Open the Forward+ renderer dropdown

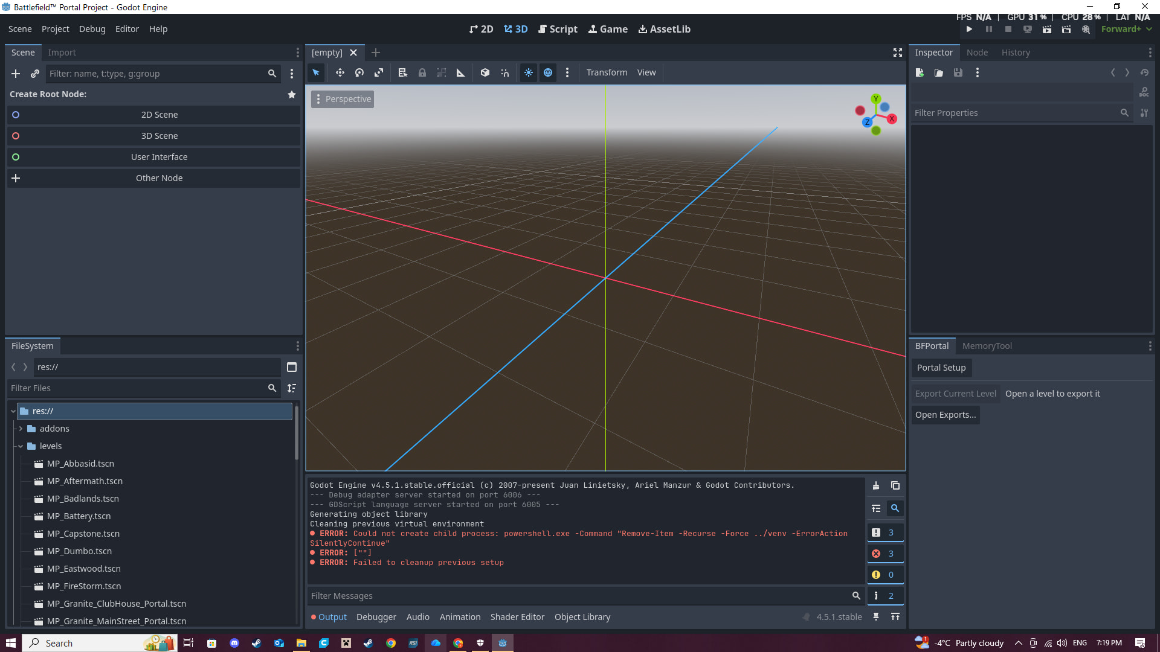click(1126, 29)
